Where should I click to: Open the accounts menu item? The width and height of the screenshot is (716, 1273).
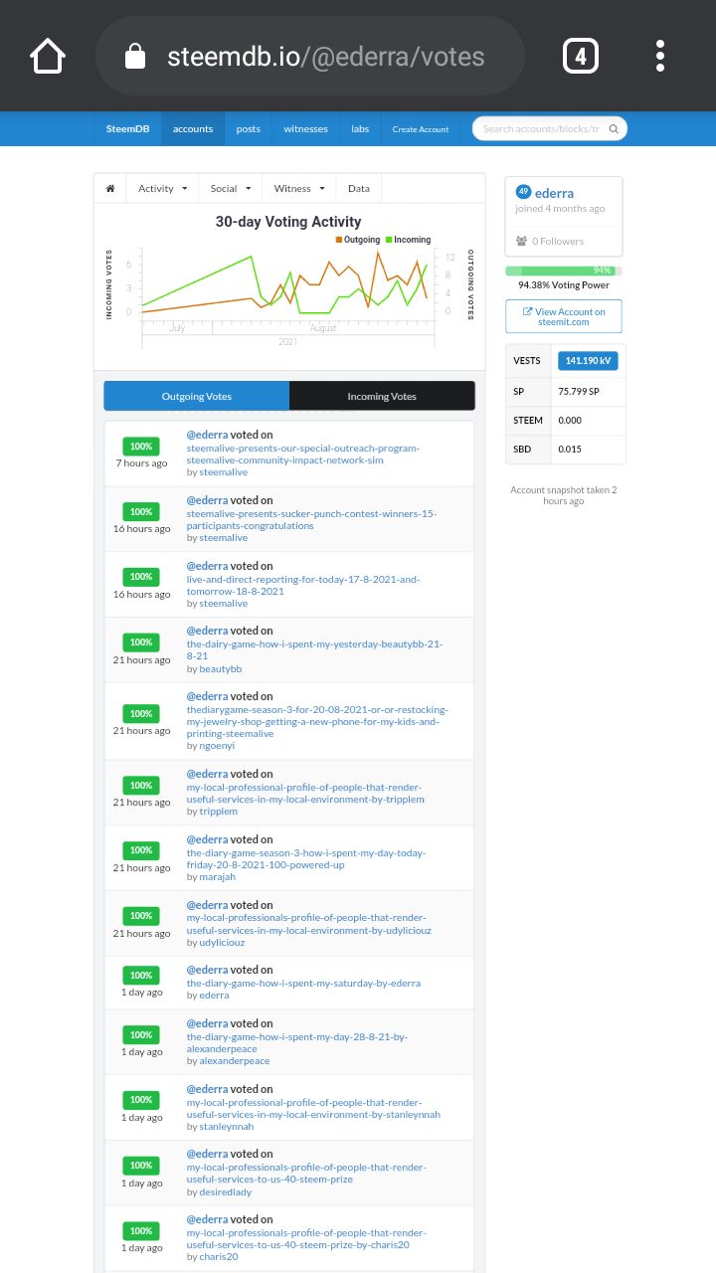pyautogui.click(x=193, y=128)
